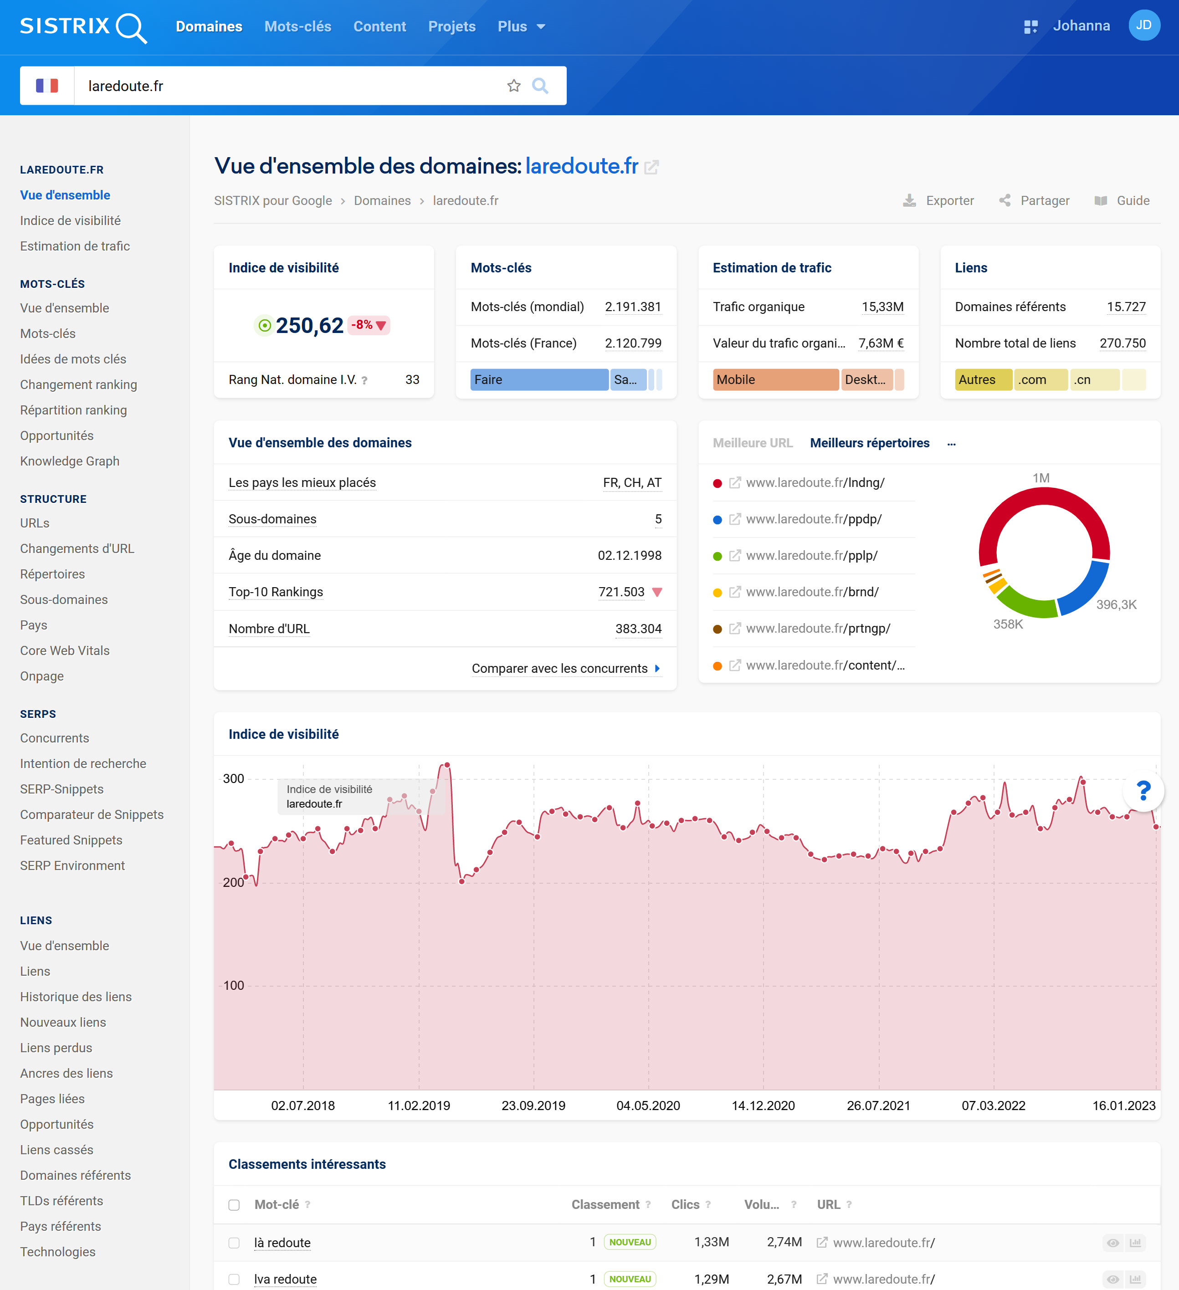Switch to the Meilleure URL tab

753,444
